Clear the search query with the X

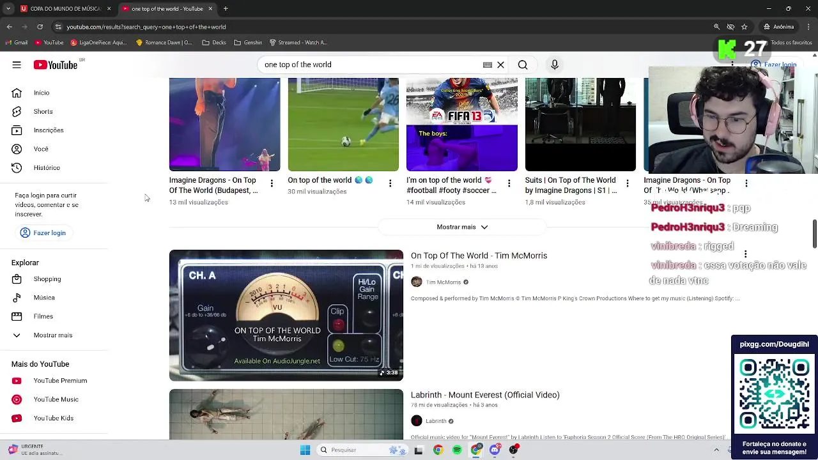501,65
